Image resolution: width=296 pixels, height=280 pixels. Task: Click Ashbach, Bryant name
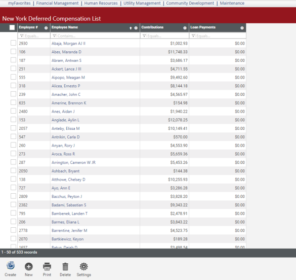click(65, 171)
